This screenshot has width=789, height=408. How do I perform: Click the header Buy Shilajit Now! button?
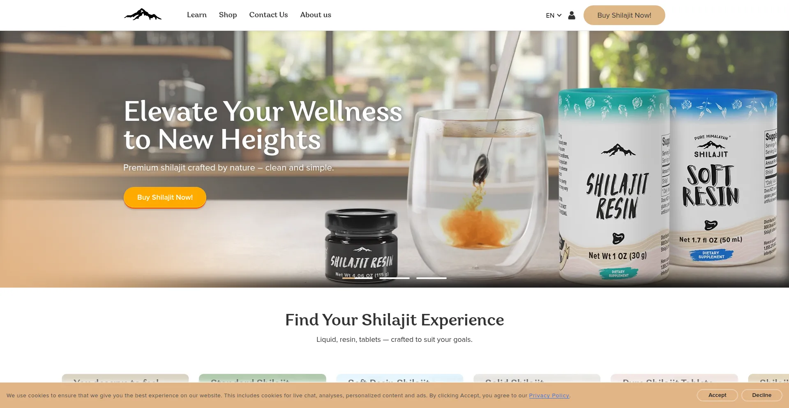click(x=624, y=15)
